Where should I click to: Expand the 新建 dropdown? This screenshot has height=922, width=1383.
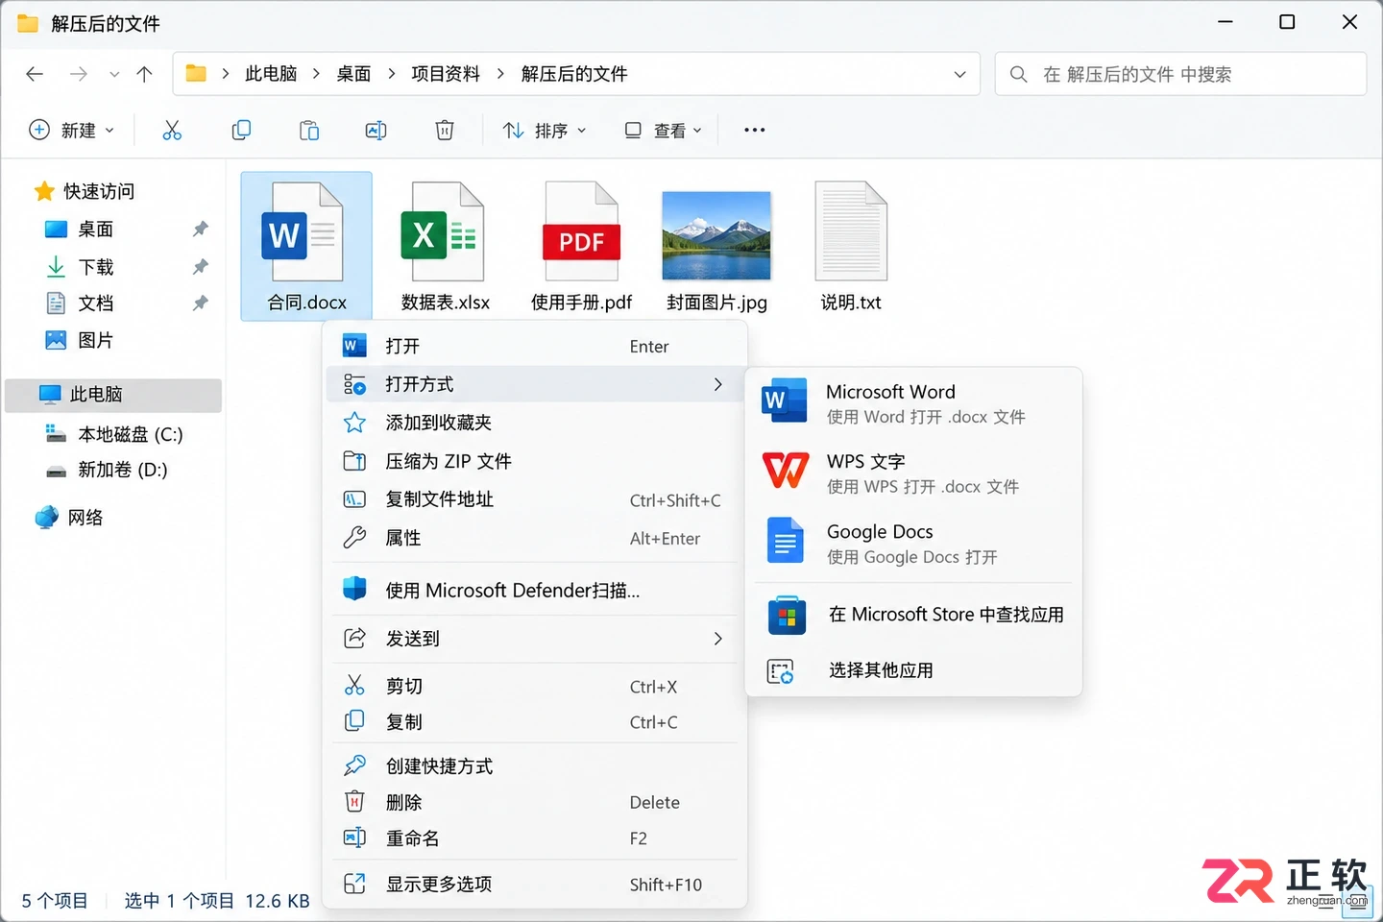[72, 131]
